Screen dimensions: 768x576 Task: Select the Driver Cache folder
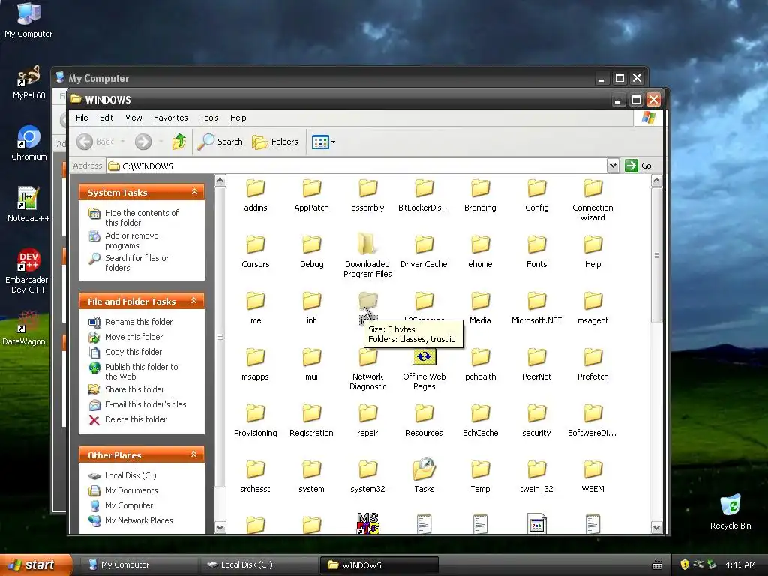tap(424, 251)
